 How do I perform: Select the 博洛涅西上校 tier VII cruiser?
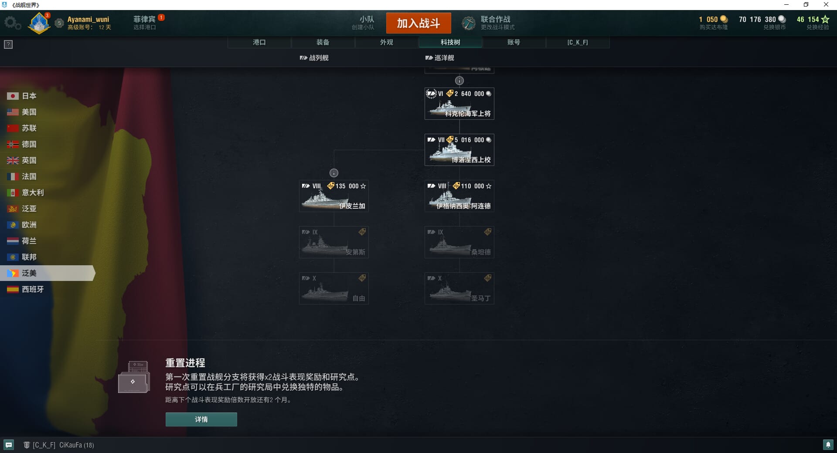tap(459, 150)
